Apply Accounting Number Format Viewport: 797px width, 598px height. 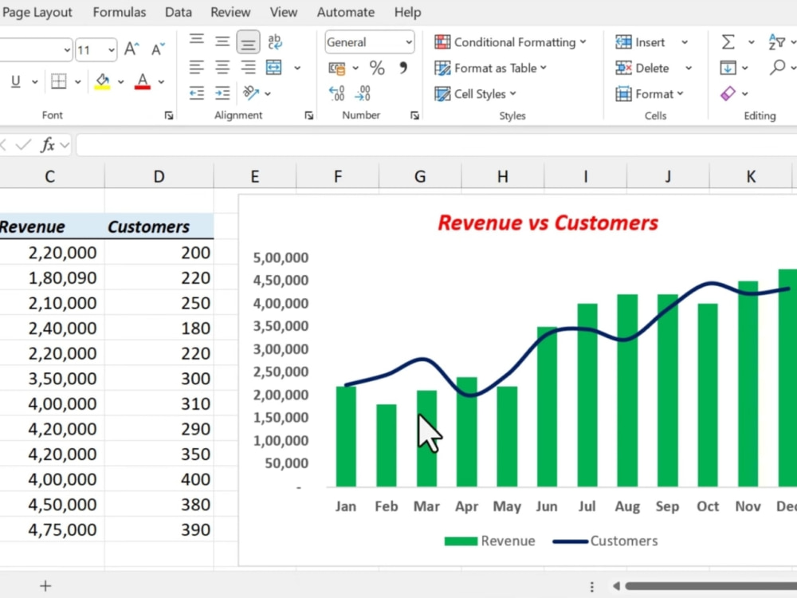[x=337, y=68]
